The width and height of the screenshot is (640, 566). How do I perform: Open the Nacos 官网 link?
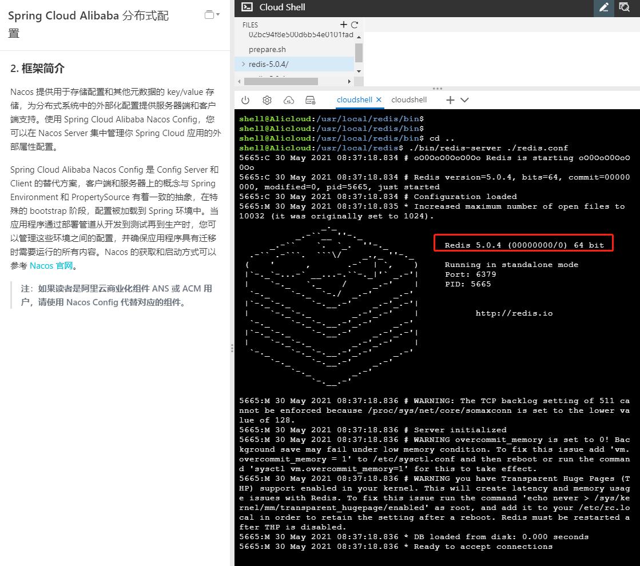(51, 266)
